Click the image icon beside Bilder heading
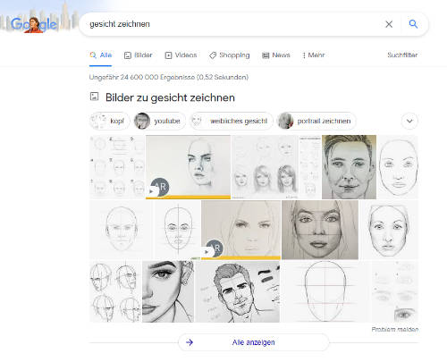Viewport: 447px width, 362px height. click(x=94, y=97)
